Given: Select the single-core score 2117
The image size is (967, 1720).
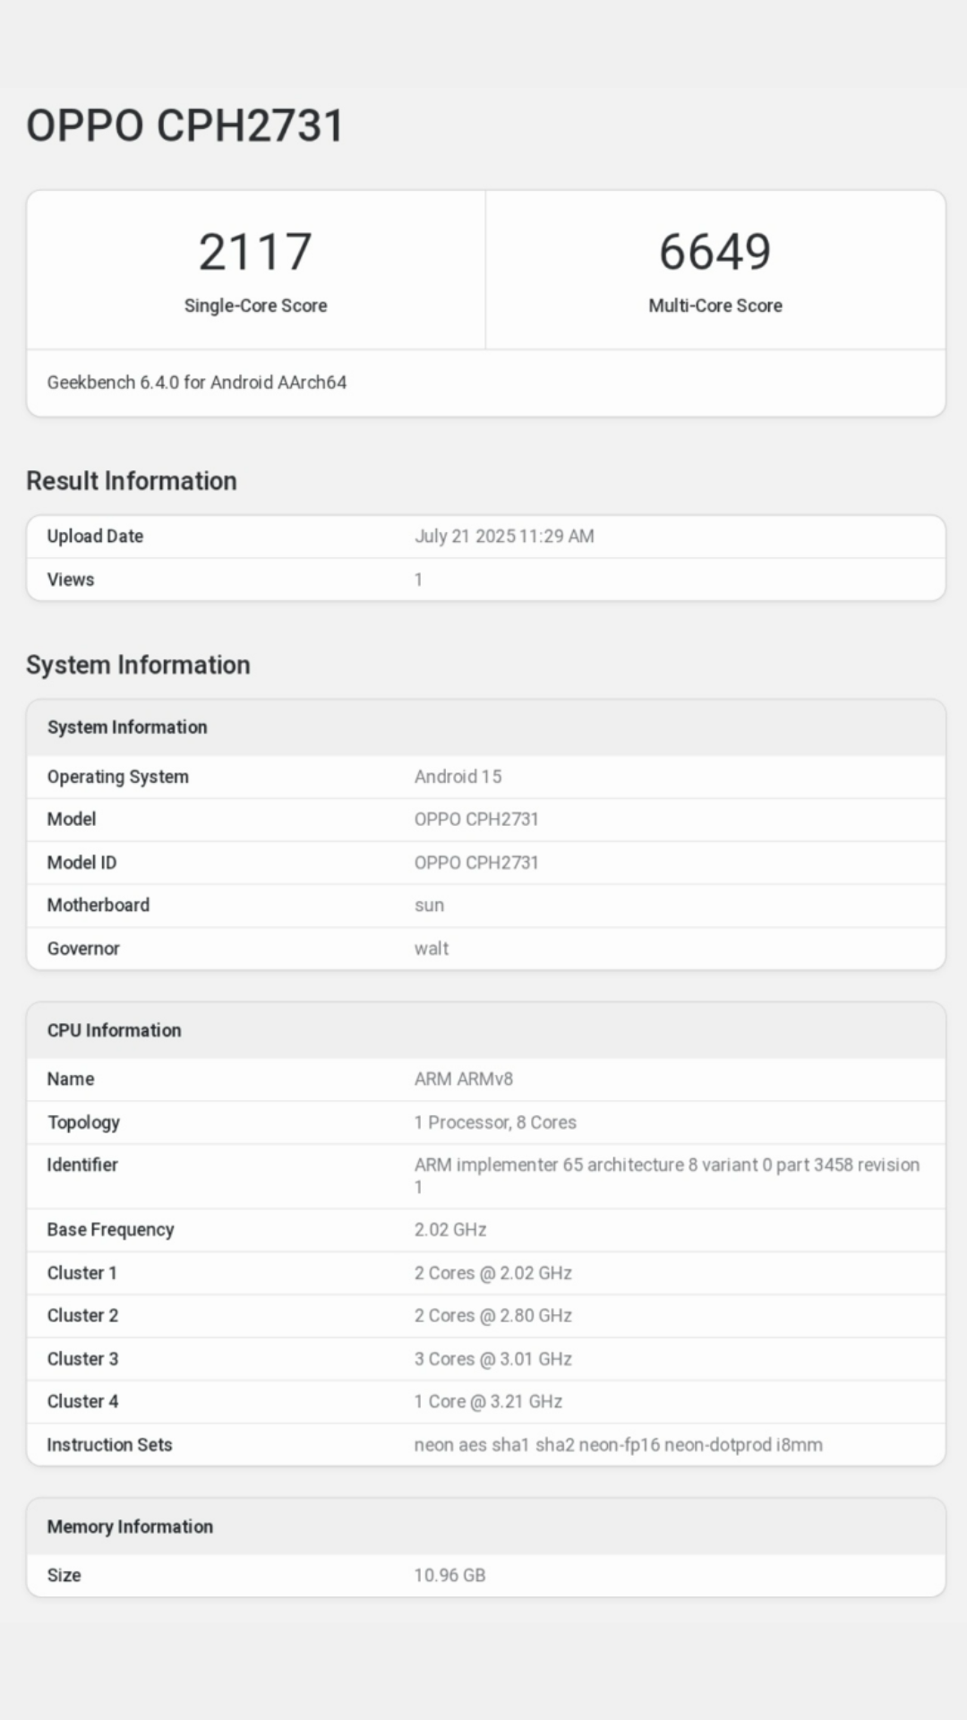Looking at the screenshot, I should [255, 252].
